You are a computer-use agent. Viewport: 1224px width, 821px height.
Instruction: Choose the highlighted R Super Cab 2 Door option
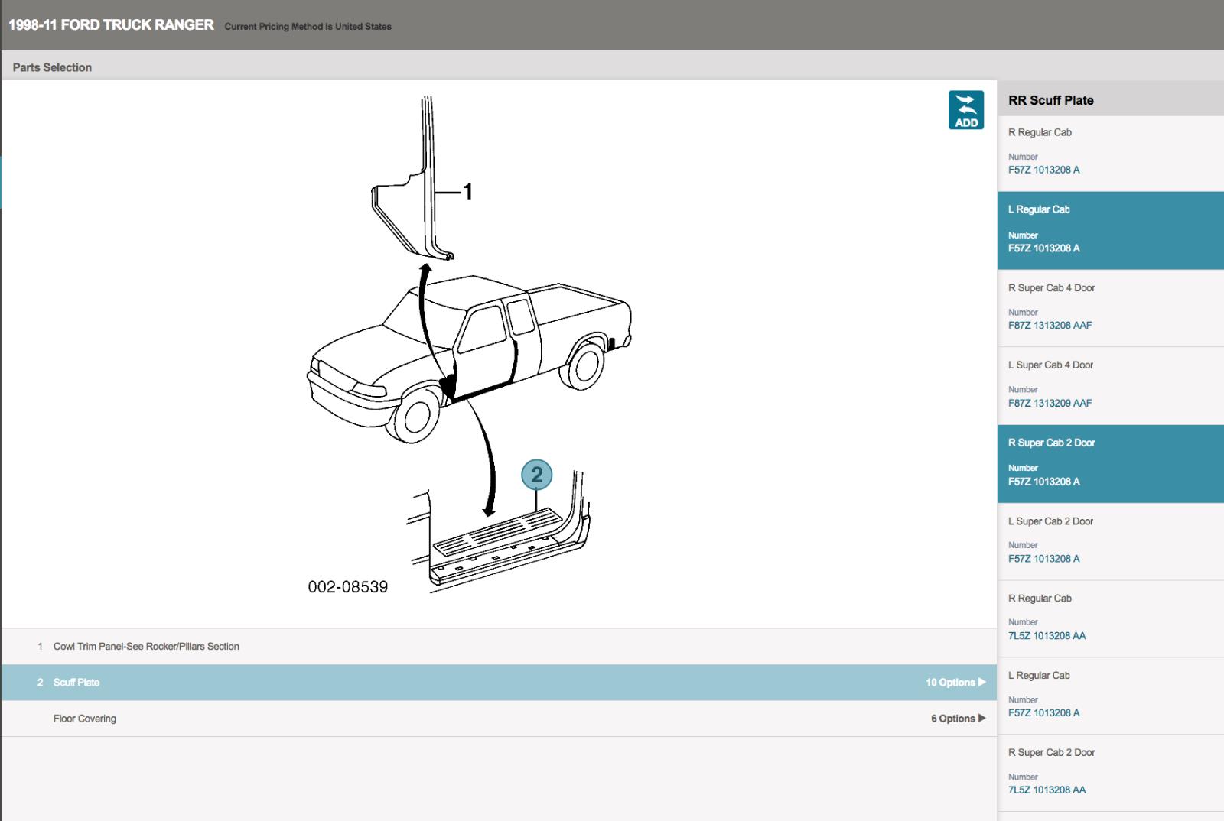click(1111, 464)
